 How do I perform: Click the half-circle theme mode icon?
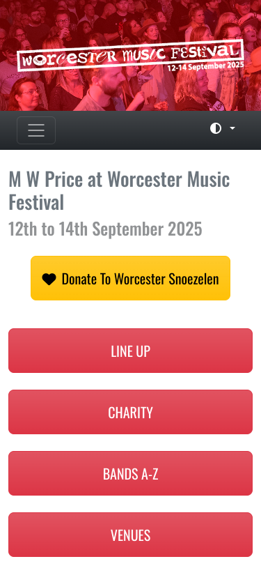click(216, 128)
